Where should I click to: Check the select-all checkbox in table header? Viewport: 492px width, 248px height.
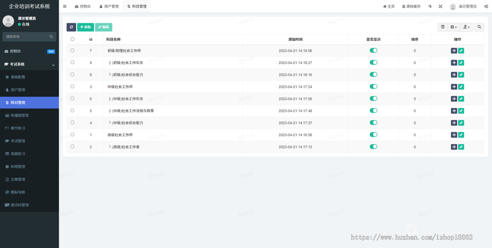[x=73, y=39]
